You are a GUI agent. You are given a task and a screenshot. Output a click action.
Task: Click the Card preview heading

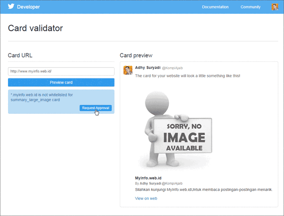pyautogui.click(x=136, y=55)
